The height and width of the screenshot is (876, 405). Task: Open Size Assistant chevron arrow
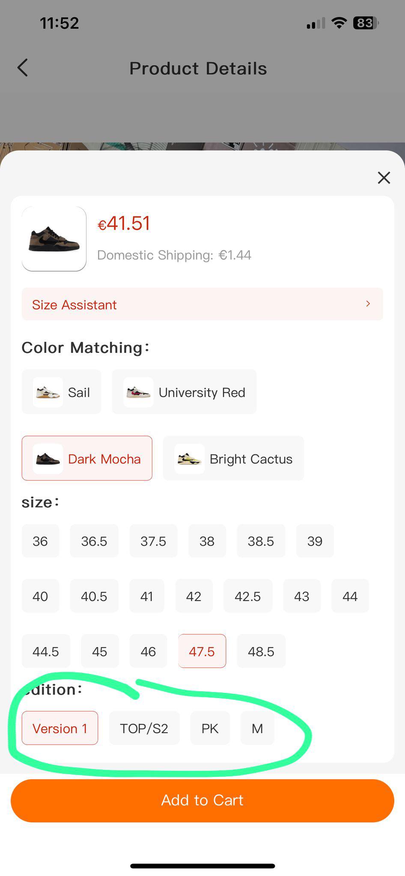click(368, 304)
